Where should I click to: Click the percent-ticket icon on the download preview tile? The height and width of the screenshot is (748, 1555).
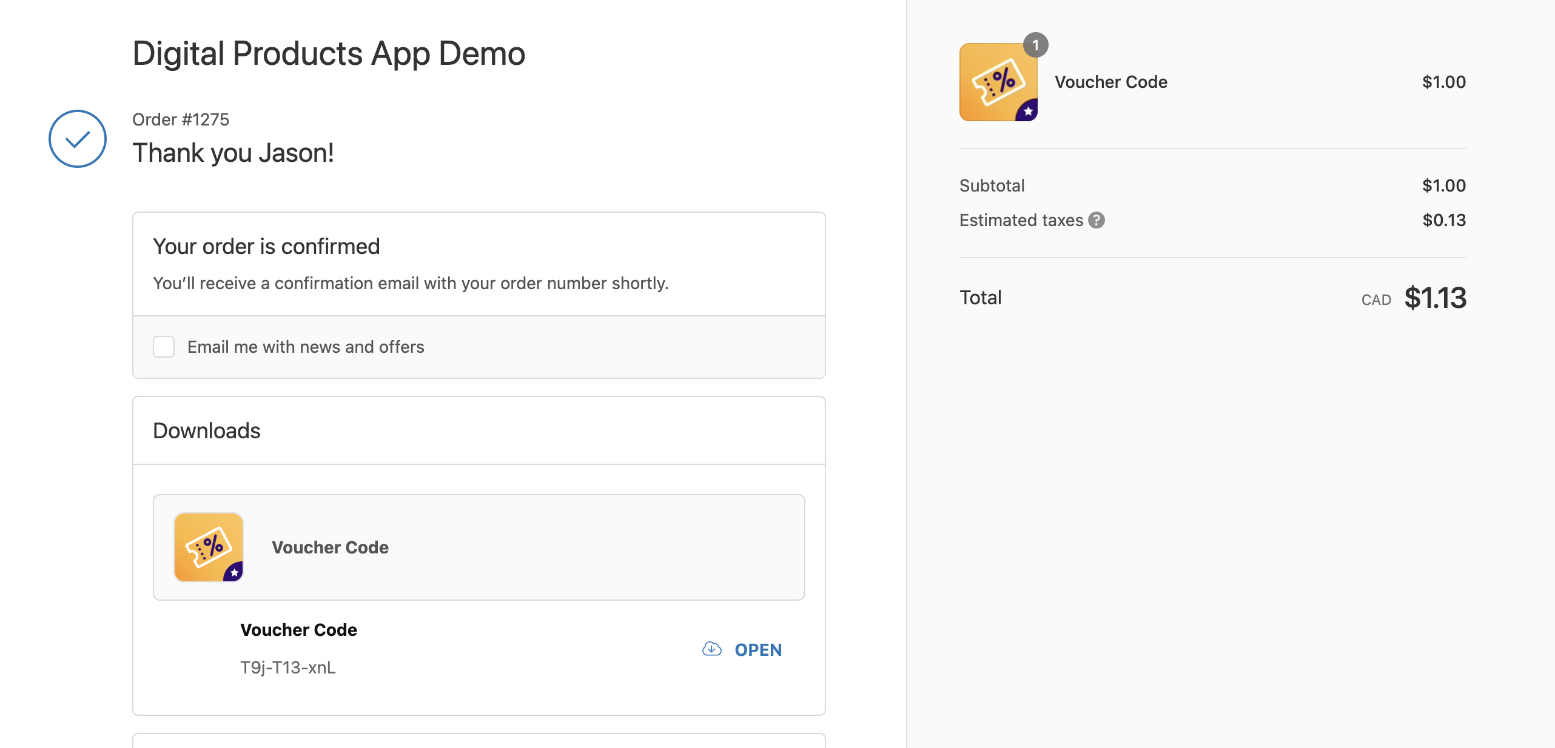click(208, 547)
